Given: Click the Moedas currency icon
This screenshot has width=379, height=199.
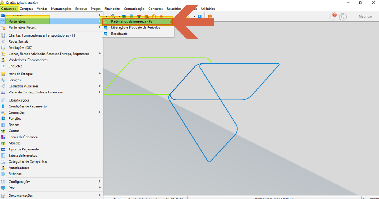Looking at the screenshot, I should [x=3, y=143].
